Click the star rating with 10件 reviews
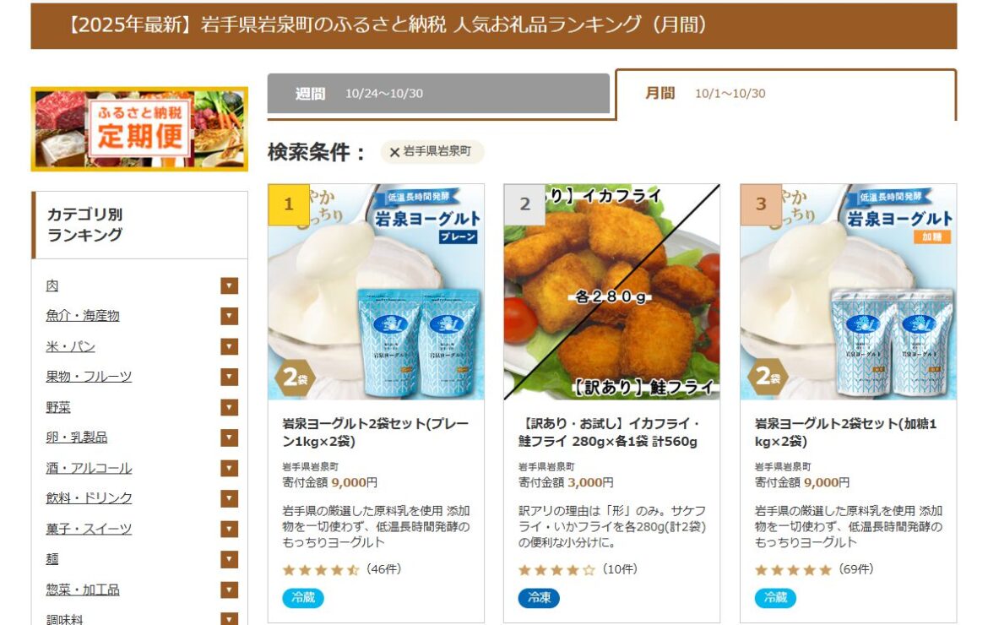The image size is (988, 625). click(x=556, y=570)
